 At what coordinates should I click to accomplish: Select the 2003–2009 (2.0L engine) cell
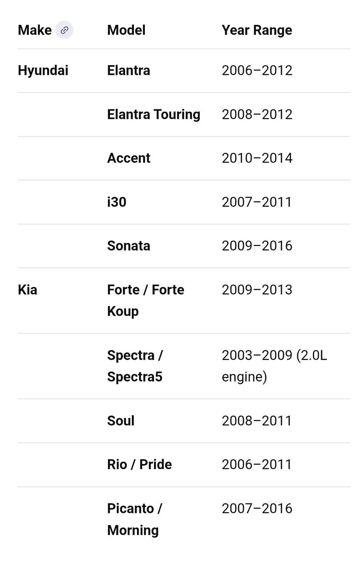click(x=274, y=366)
